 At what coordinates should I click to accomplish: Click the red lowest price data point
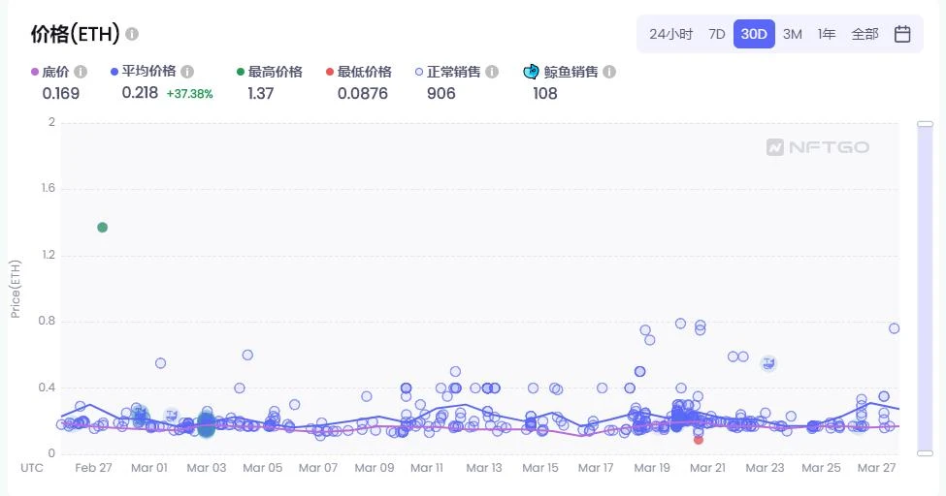tap(698, 440)
